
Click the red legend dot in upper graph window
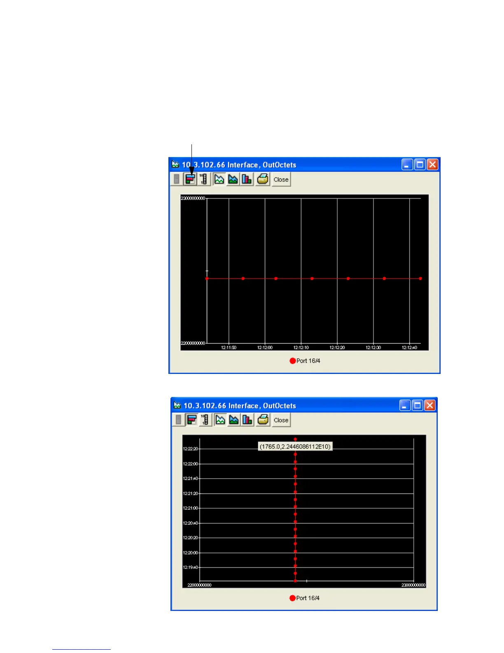pos(293,361)
